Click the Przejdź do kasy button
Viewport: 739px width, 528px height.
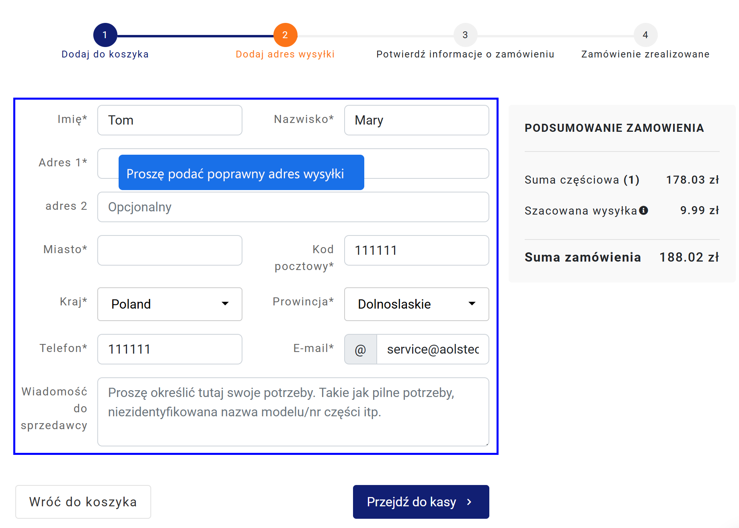click(421, 502)
